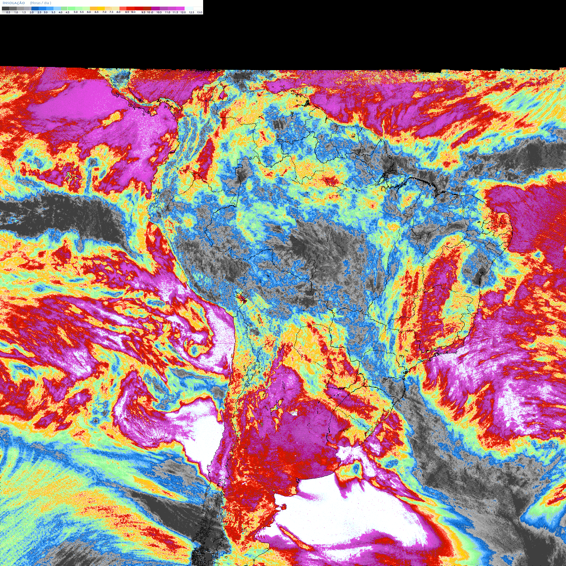Click the 0.5 legend value
Image resolution: width=566 pixels, height=566 pixels.
(8, 12)
